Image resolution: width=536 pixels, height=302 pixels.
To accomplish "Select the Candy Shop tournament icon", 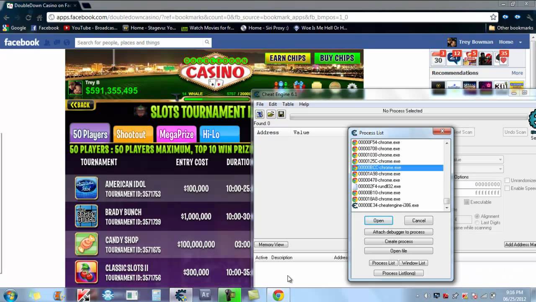I will click(86, 244).
